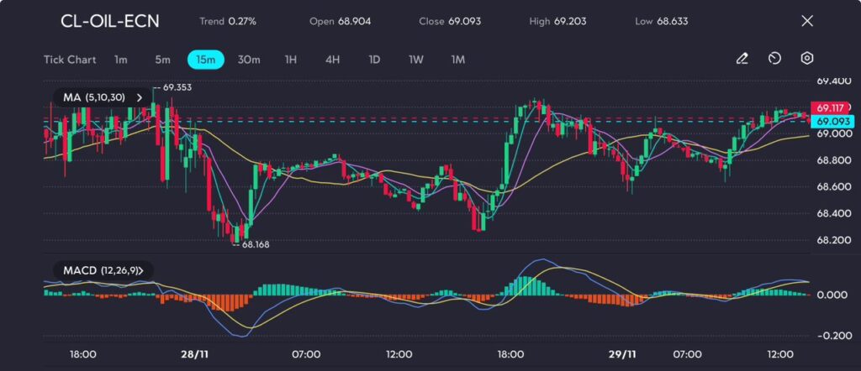Open the hexagon chart settings icon
Screen dimensions: 861x371
pos(806,59)
